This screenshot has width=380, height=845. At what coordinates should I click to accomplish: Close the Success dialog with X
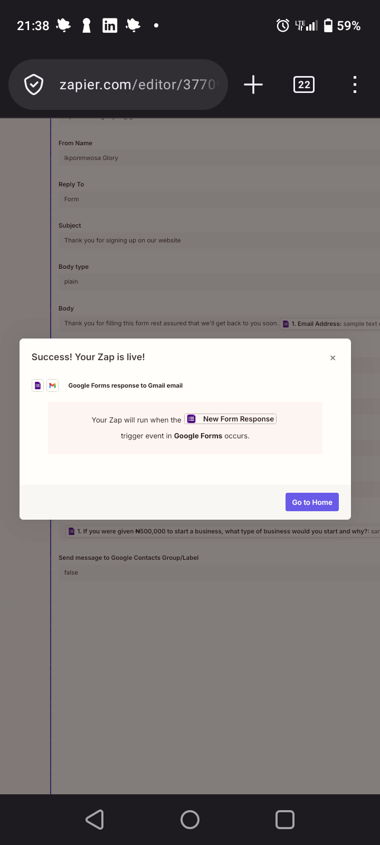point(332,358)
